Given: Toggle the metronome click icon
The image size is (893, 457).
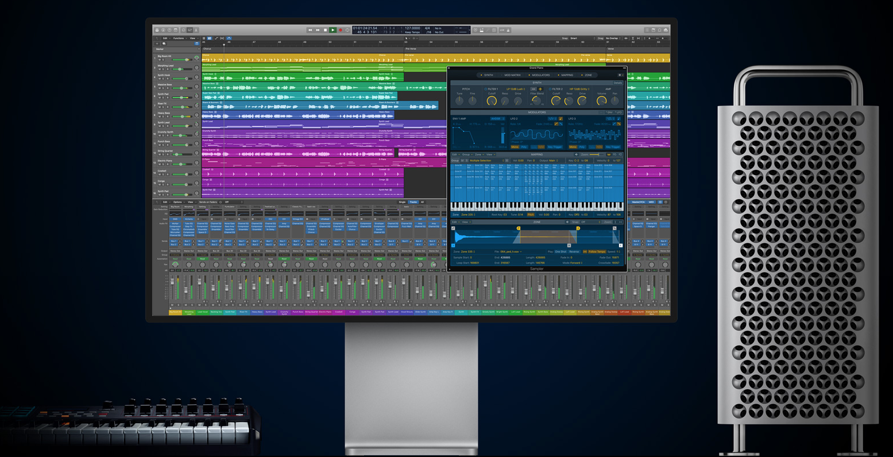Looking at the screenshot, I should [x=508, y=30].
